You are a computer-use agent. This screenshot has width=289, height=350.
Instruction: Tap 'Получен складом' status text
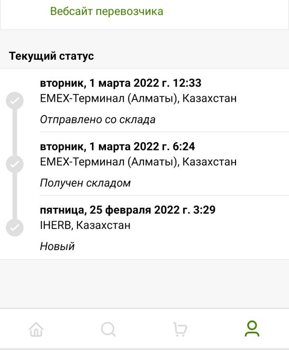coord(85,183)
